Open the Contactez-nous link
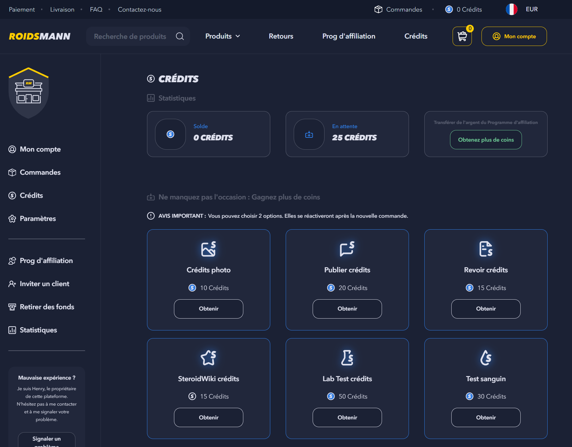The image size is (572, 447). coord(139,10)
